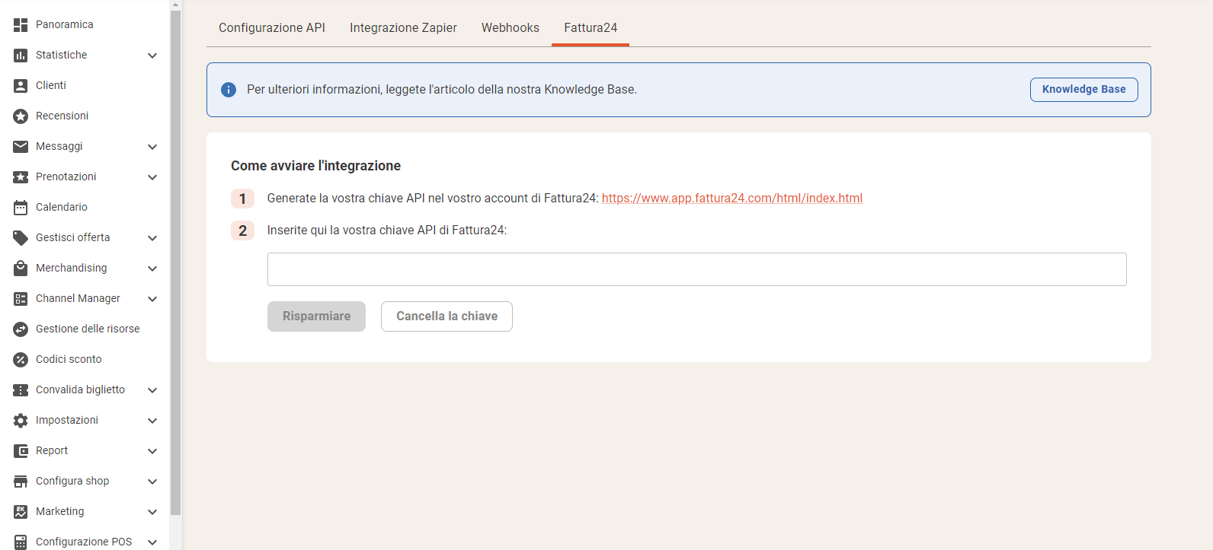Image resolution: width=1213 pixels, height=550 pixels.
Task: Open Codici sconto menu item
Action: coord(69,360)
